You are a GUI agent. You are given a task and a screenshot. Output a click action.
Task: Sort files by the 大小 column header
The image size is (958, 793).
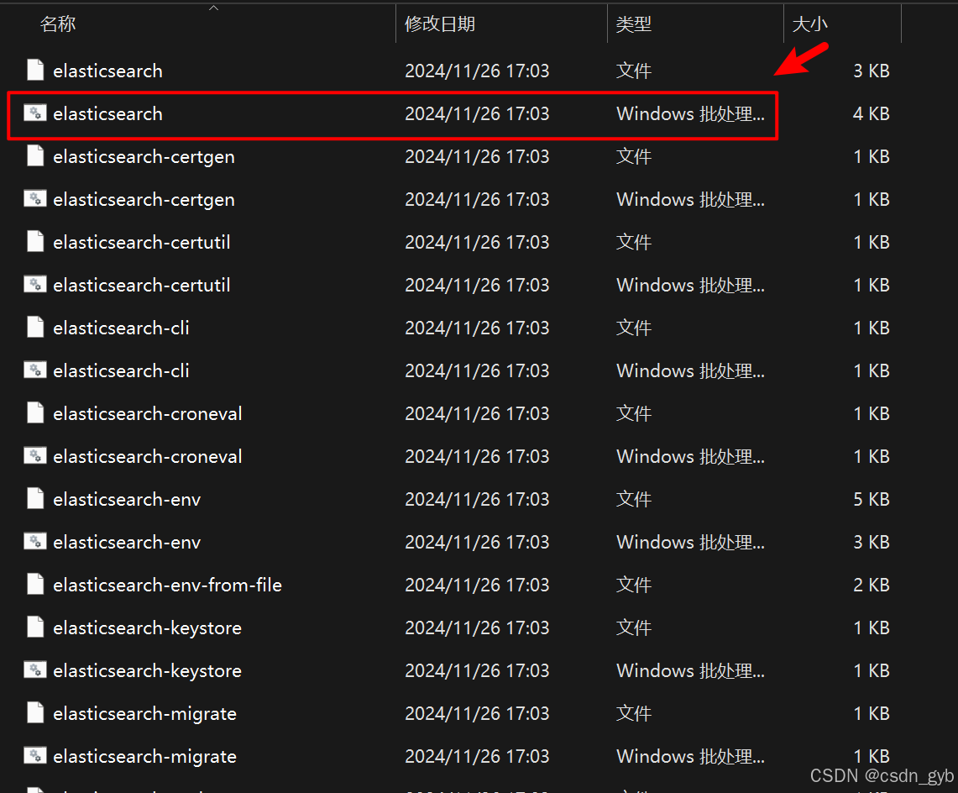809,24
